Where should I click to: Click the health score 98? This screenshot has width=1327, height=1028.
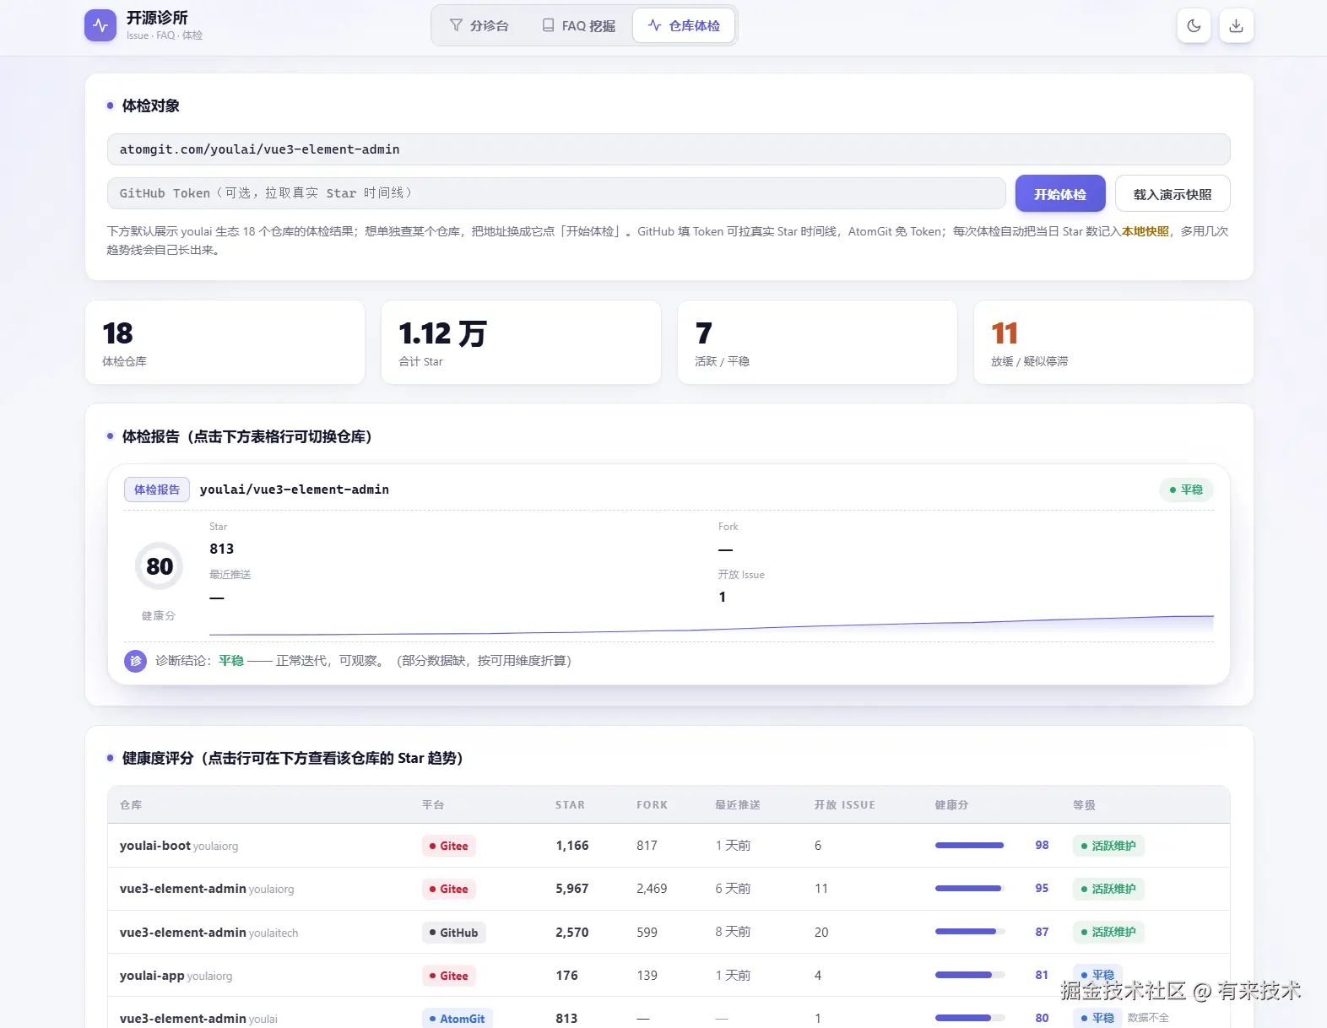pos(1042,845)
